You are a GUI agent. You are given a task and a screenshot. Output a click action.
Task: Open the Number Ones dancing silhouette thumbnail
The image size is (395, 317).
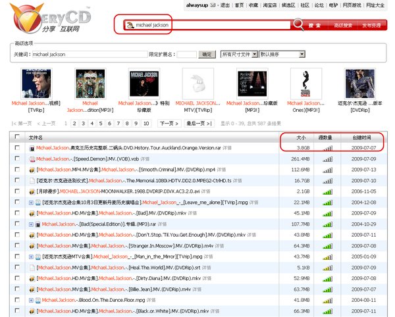coord(306,84)
